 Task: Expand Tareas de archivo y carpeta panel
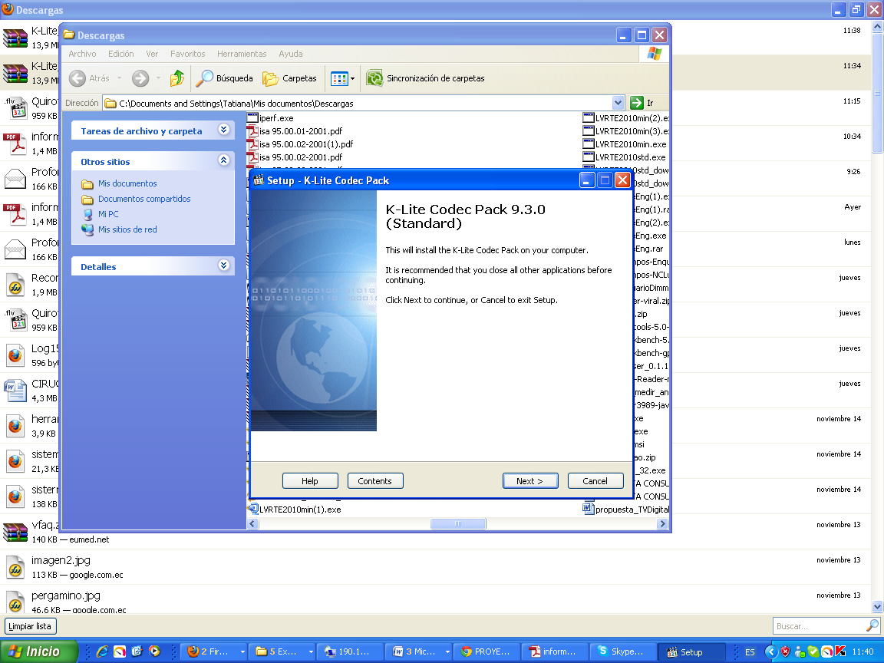tap(224, 130)
